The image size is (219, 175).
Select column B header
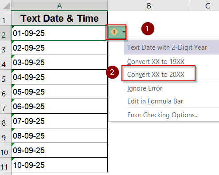click(x=149, y=6)
